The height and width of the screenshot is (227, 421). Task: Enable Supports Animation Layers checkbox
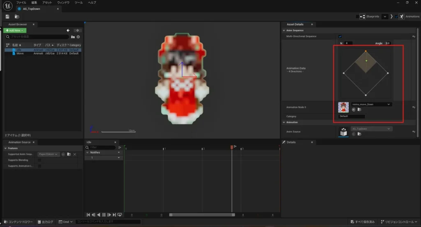click(39, 166)
